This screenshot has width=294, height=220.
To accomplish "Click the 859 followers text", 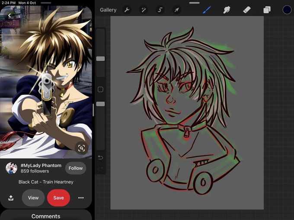I will [x=35, y=171].
